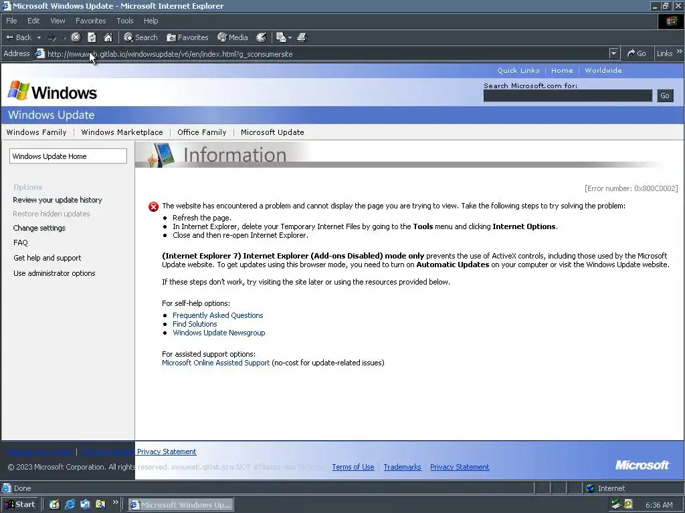This screenshot has width=685, height=513.
Task: Refresh the page with the toolbar Refresh icon
Action: tap(92, 37)
